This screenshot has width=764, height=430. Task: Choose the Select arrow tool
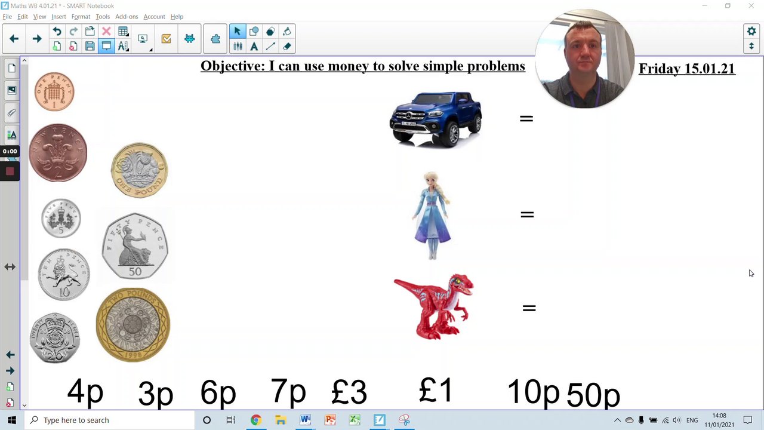(238, 32)
